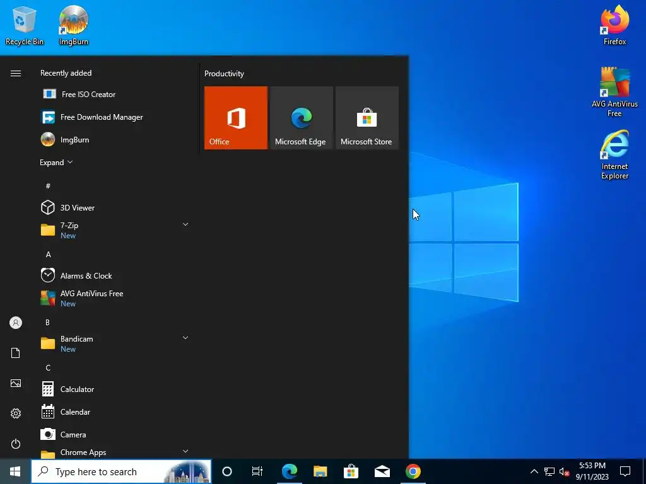The width and height of the screenshot is (646, 484).
Task: Launch AVG AntiVirus Free from Start list
Action: pos(116,298)
